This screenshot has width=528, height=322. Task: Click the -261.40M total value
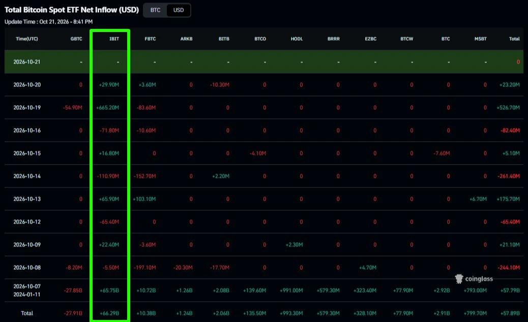click(509, 176)
